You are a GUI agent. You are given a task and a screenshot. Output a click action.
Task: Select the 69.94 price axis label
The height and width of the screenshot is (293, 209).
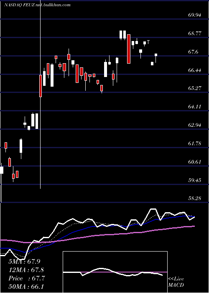195,15
